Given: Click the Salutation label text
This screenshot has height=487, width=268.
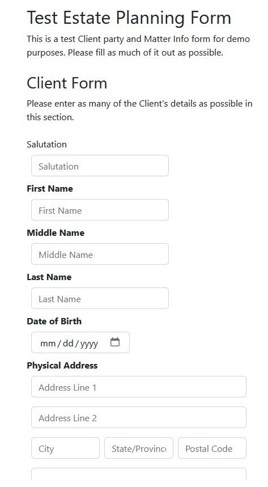Looking at the screenshot, I should [x=46, y=145].
